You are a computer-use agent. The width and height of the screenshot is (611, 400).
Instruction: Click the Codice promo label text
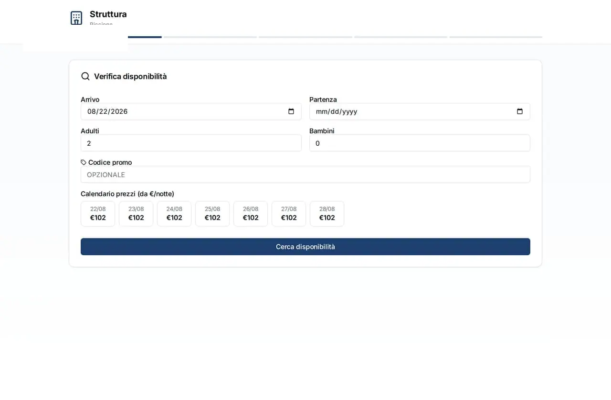pos(110,162)
